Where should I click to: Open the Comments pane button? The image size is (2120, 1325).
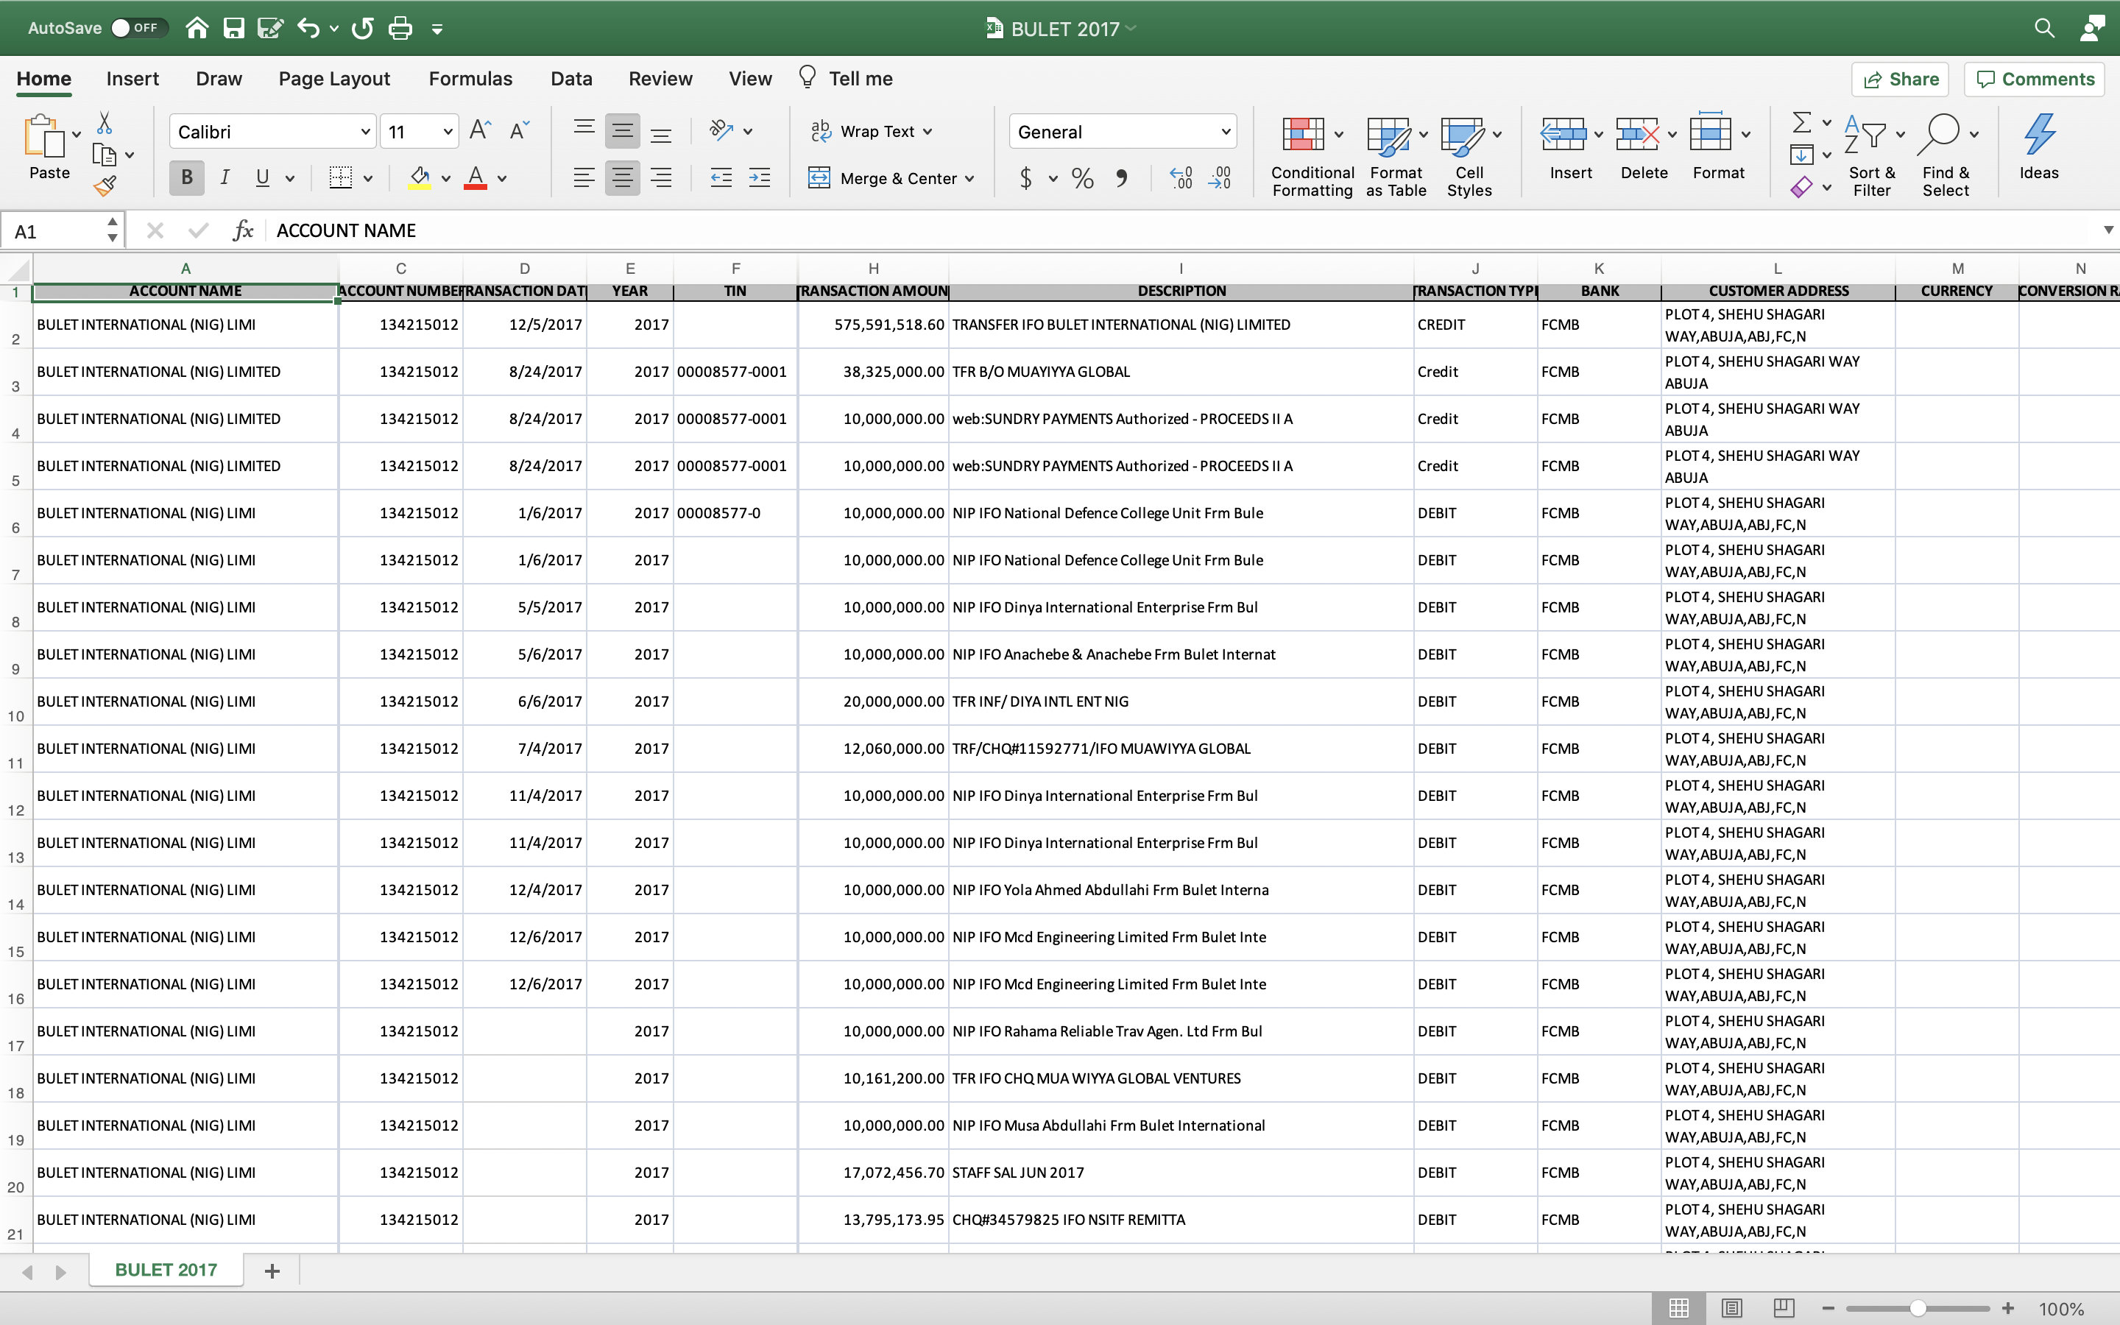(2034, 79)
